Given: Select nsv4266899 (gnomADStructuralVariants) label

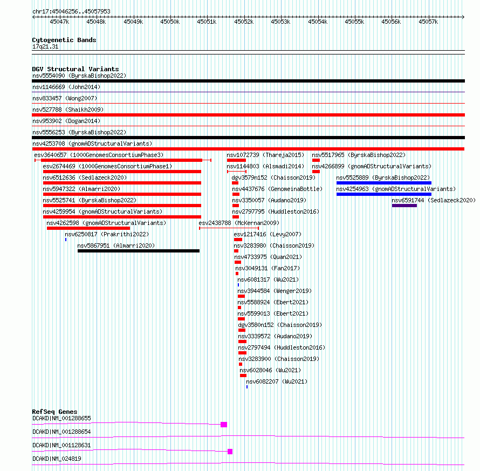Looking at the screenshot, I should (x=372, y=166).
